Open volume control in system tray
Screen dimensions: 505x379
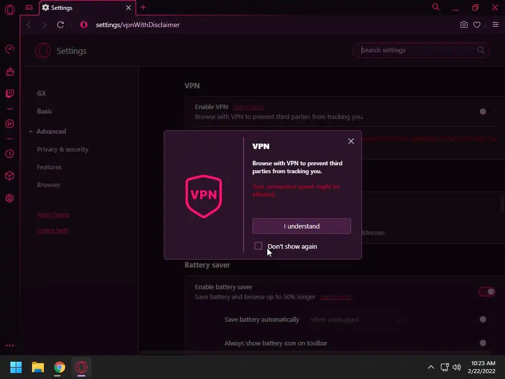pyautogui.click(x=456, y=367)
